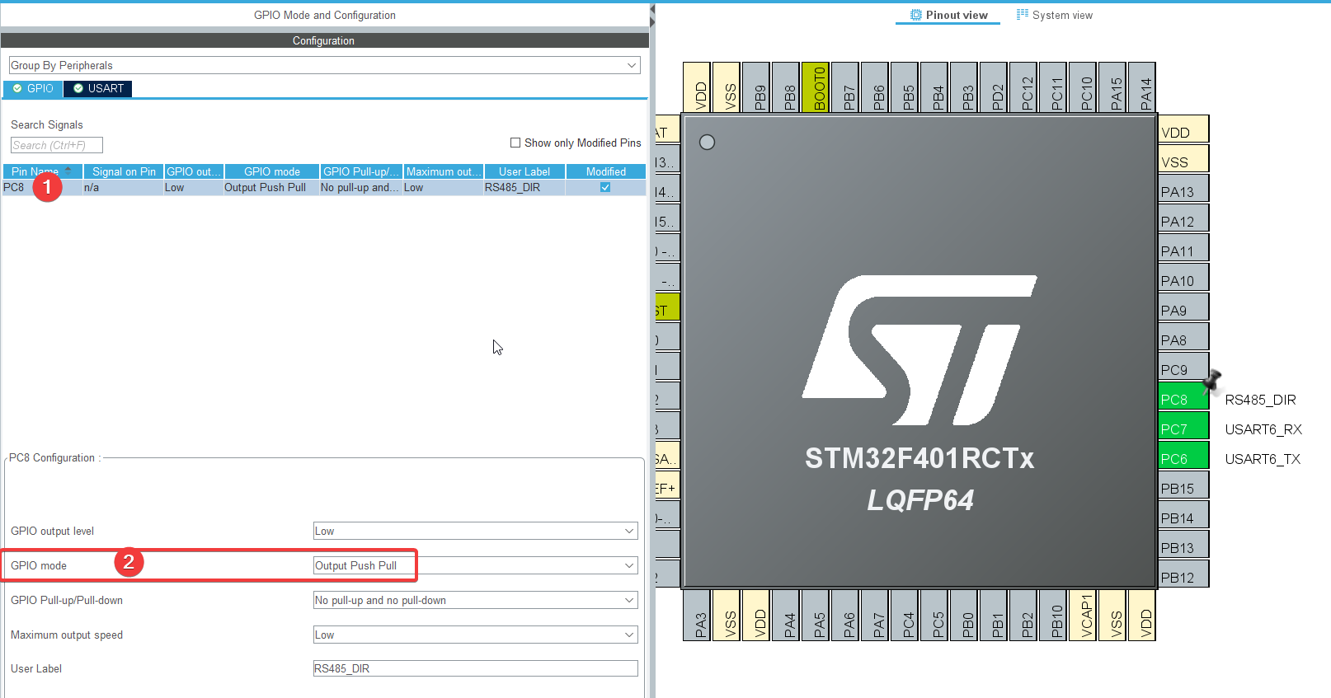Open the Pinout view tab
Screen dimensions: 1331x698
coord(948,15)
